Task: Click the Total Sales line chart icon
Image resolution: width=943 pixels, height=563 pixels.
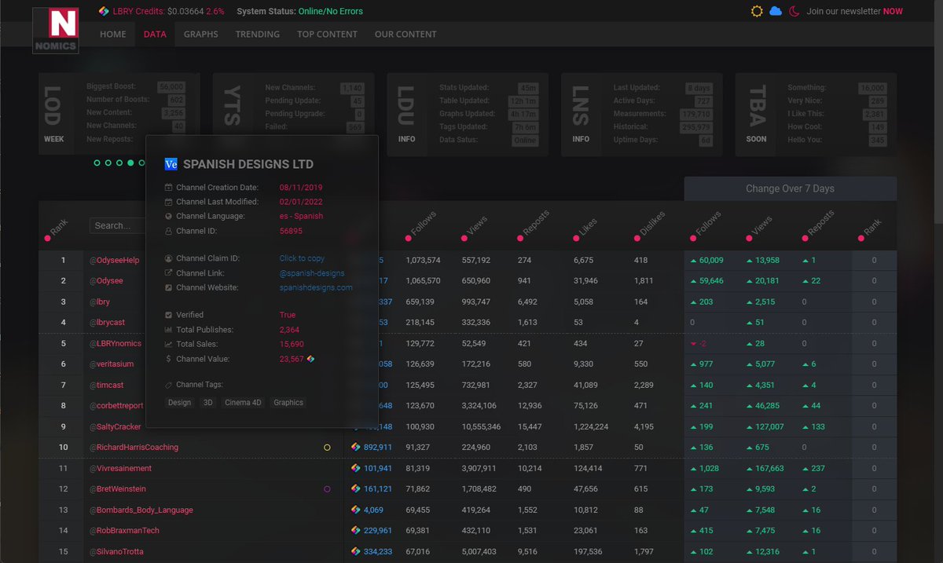Action: 169,344
